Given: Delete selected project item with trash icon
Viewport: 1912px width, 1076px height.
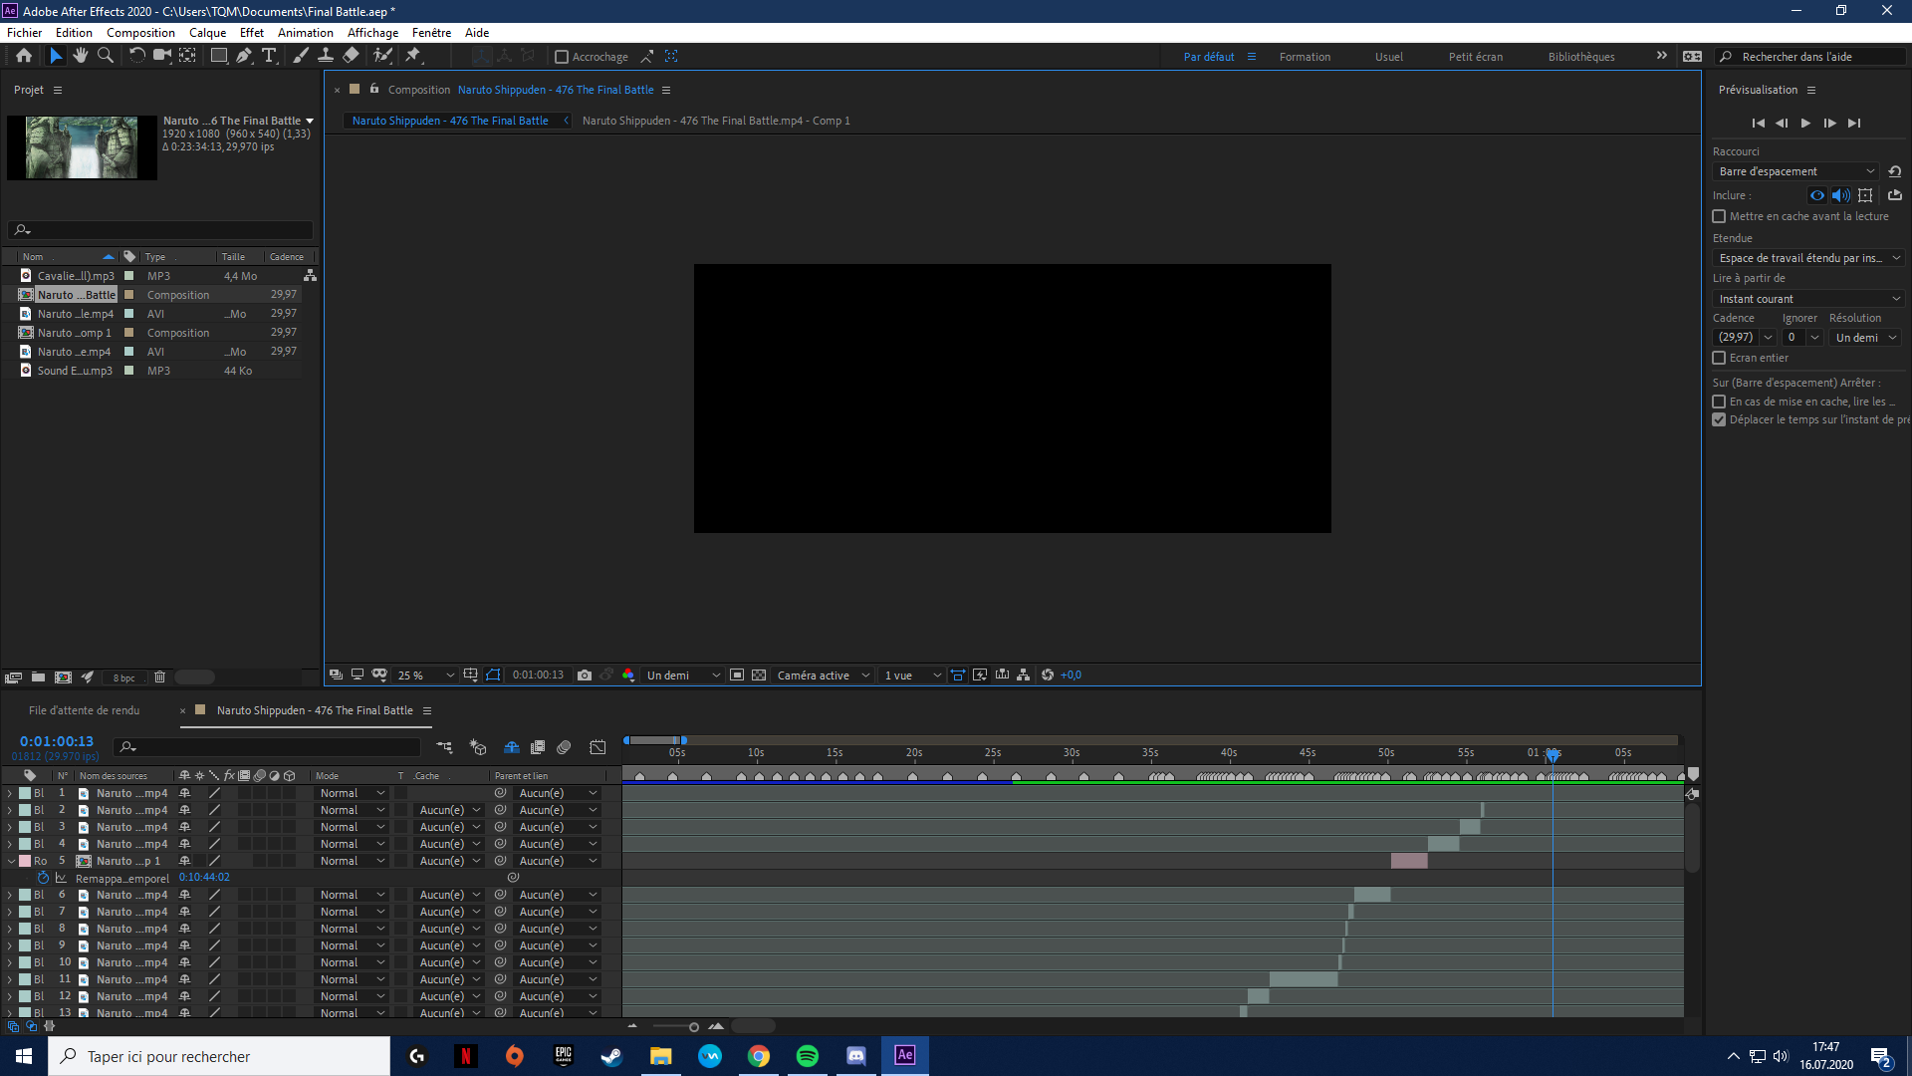Looking at the screenshot, I should click(x=159, y=677).
